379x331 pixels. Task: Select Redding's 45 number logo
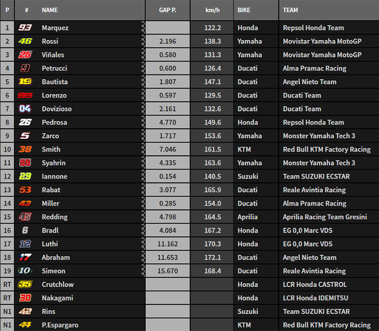25,217
